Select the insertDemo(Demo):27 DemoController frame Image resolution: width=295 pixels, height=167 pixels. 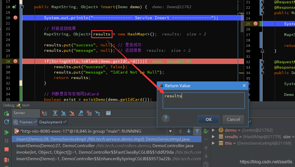coord(107,145)
